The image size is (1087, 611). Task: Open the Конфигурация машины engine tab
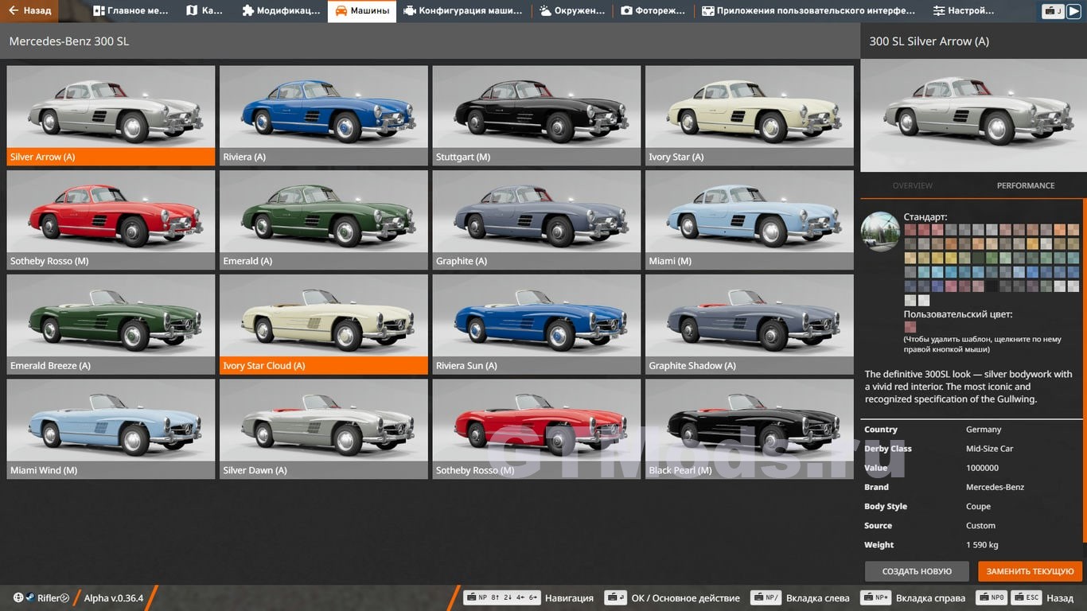[463, 11]
